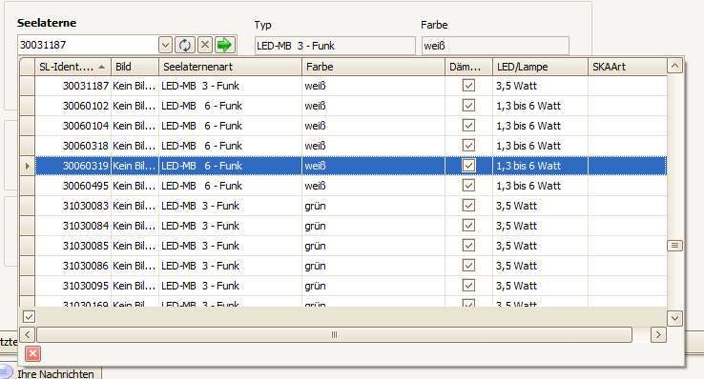Toggle the Dämmerung checkbox for row 31030083
Viewport: 704px width, 379px height.
(x=468, y=205)
